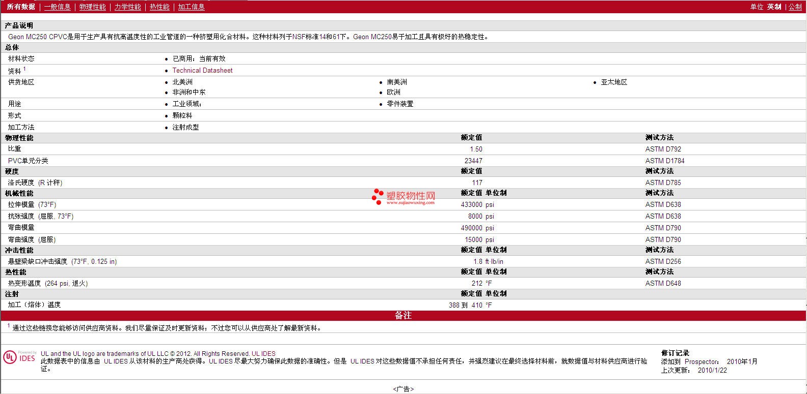Click ASTM D638 in the 拉伸模量 row
The width and height of the screenshot is (807, 394).
[663, 204]
